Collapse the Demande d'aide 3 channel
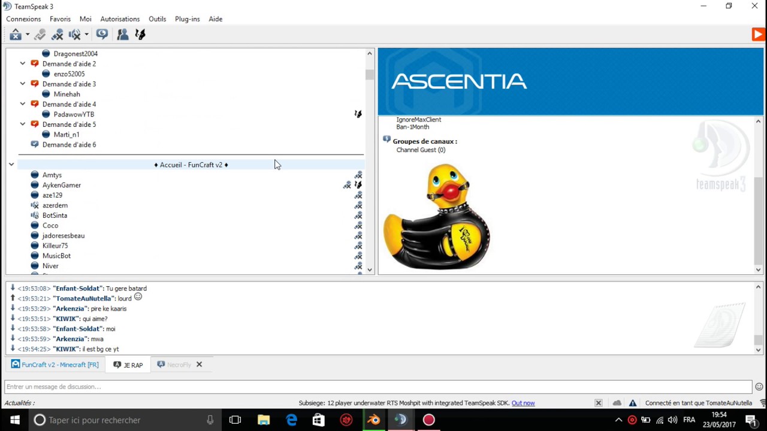This screenshot has width=767, height=431. [x=23, y=84]
